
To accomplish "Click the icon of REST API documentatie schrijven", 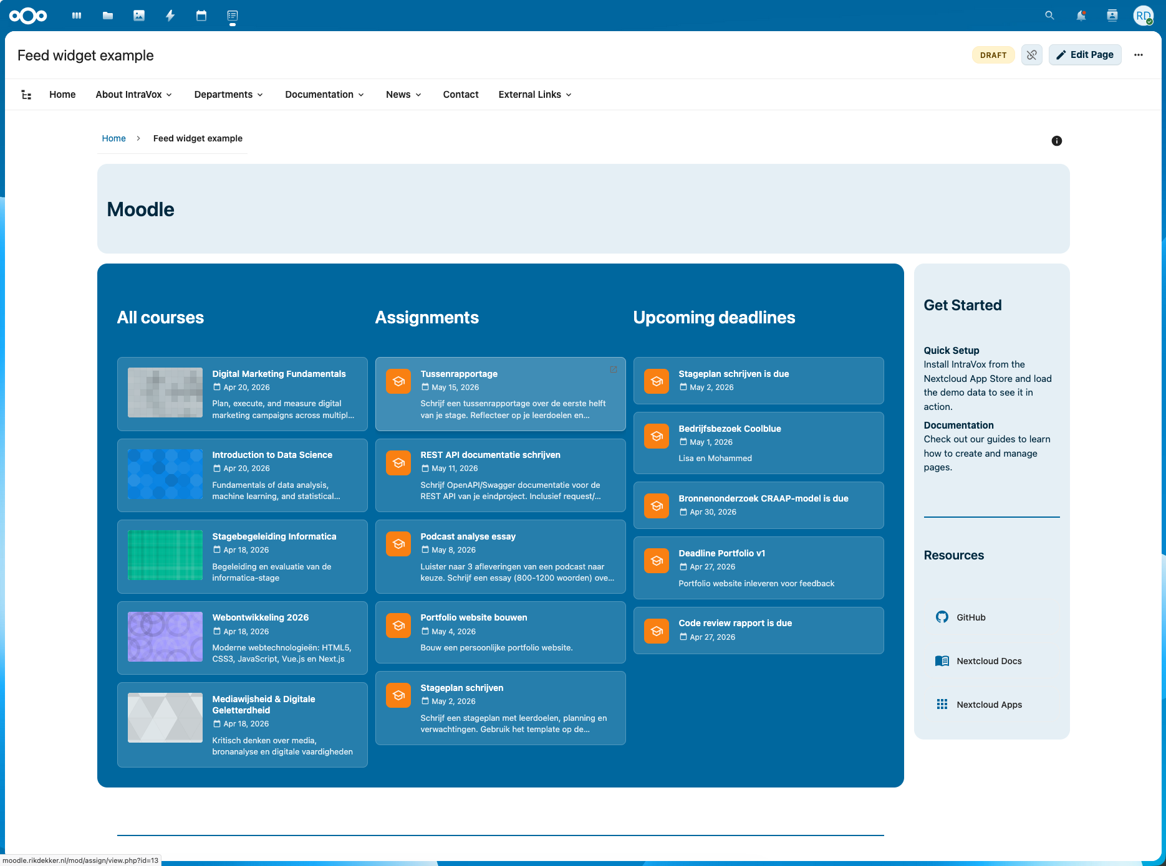I will click(398, 462).
